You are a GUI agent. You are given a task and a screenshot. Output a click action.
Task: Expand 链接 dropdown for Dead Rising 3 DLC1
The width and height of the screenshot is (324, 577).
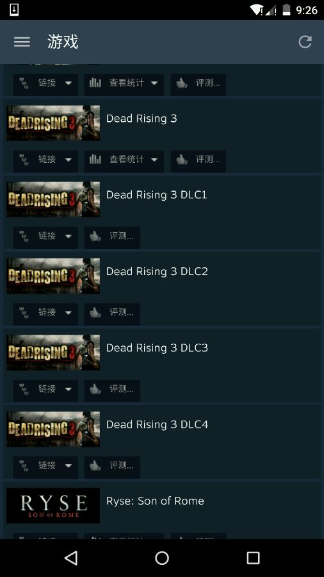click(x=69, y=236)
